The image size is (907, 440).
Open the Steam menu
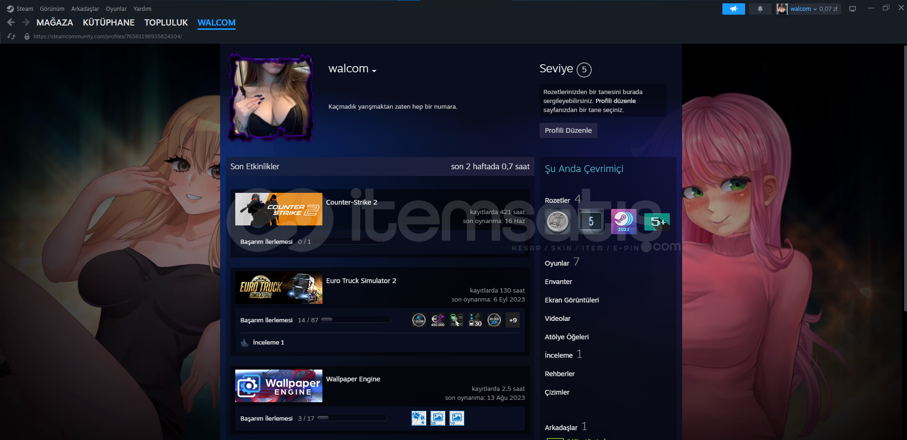(x=25, y=9)
